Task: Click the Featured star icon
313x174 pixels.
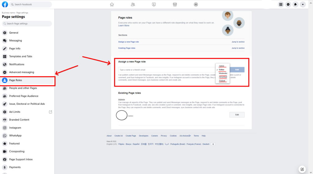Action: click(x=5, y=143)
